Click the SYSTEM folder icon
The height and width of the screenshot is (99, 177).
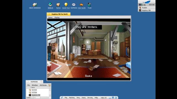30,92
